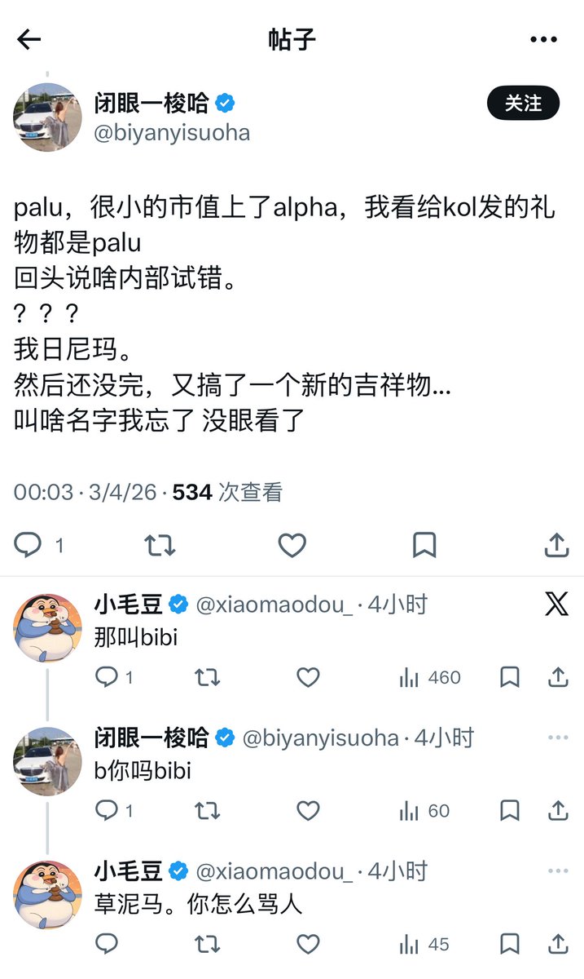Viewport: 584px width, 979px height.
Task: Open more options on 草泥马 reply
Action: point(558,871)
